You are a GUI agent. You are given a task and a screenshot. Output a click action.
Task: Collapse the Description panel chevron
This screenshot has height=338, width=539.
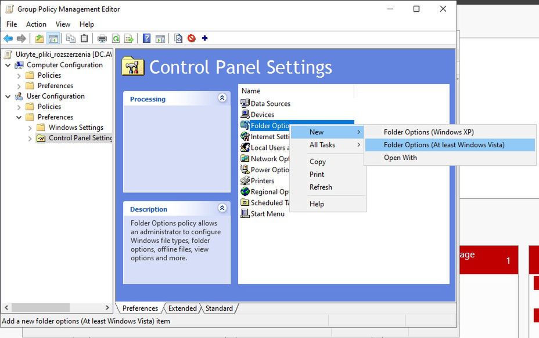point(222,208)
